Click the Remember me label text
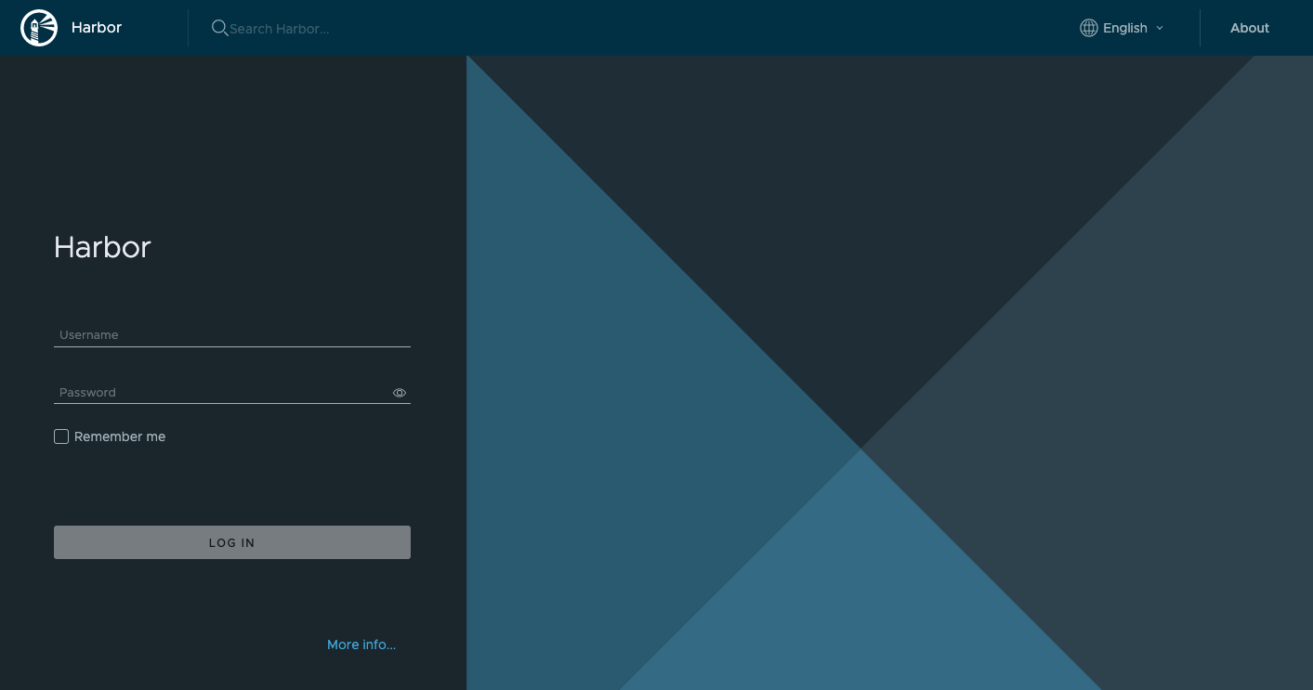This screenshot has height=690, width=1313. pos(120,436)
